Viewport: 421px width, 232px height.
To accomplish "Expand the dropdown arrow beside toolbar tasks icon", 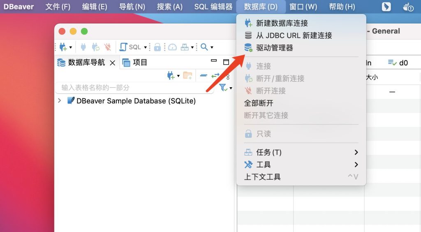I will click(192, 48).
